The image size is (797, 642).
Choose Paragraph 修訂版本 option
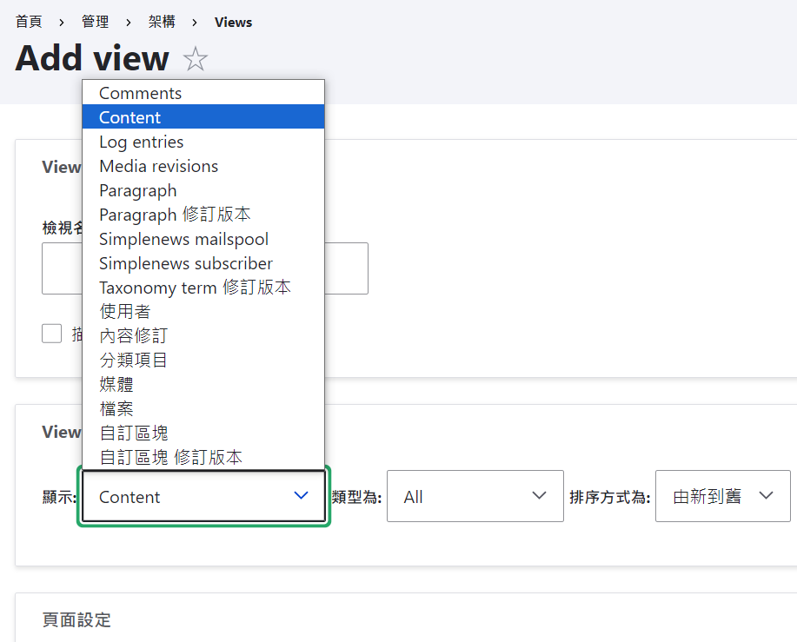pos(175,215)
